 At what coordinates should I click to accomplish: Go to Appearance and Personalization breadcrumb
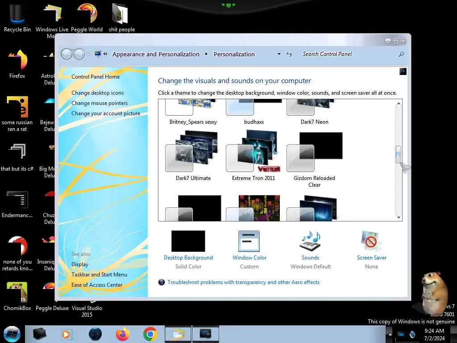[156, 54]
